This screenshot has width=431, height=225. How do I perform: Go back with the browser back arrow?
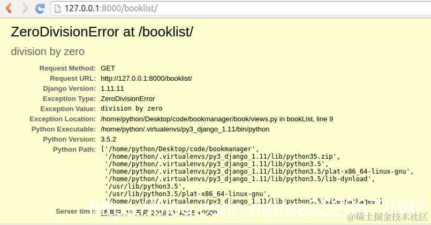9,8
